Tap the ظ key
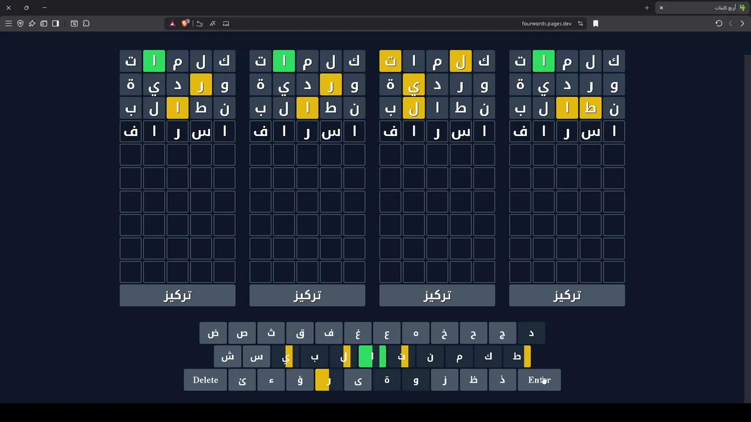751x422 pixels. pyautogui.click(x=473, y=380)
